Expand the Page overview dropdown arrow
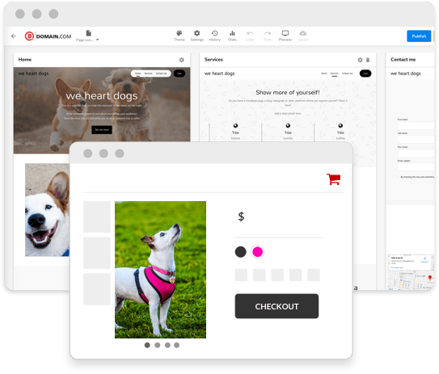The image size is (439, 374). [x=98, y=40]
